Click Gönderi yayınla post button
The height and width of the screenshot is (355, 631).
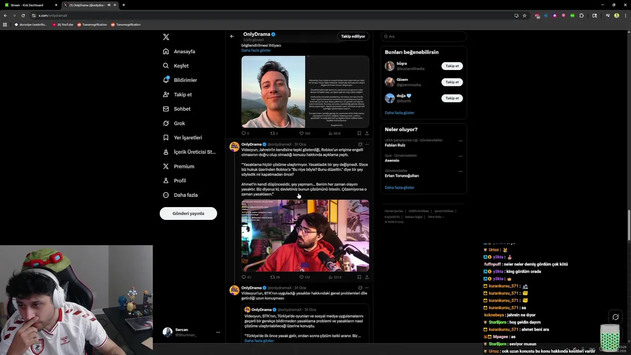188,213
